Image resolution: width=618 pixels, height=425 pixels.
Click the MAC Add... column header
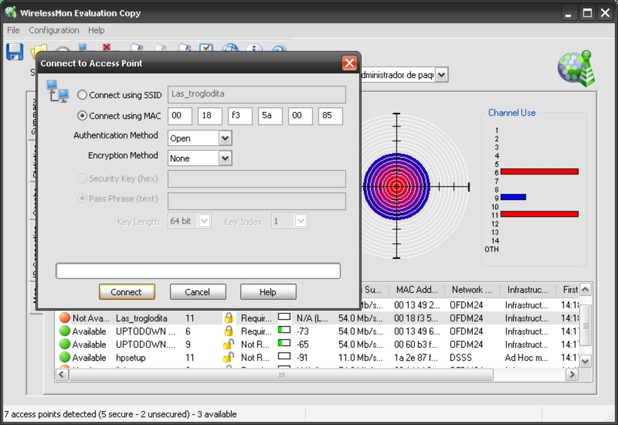[x=417, y=290]
